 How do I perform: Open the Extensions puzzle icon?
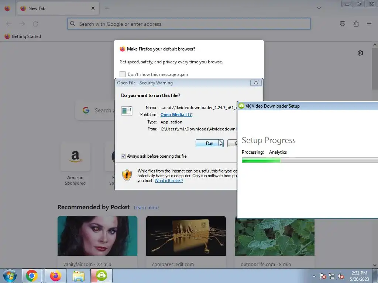[356, 24]
